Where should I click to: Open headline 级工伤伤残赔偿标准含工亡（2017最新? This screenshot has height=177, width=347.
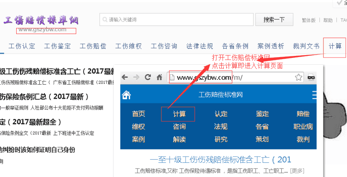point(57,71)
